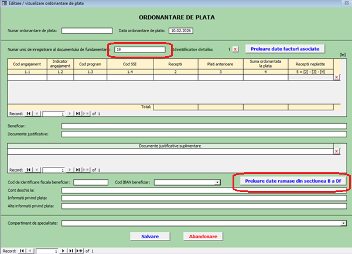Click the Alte informatii privind plata field
Screen dimensions: 352x254
(204, 206)
